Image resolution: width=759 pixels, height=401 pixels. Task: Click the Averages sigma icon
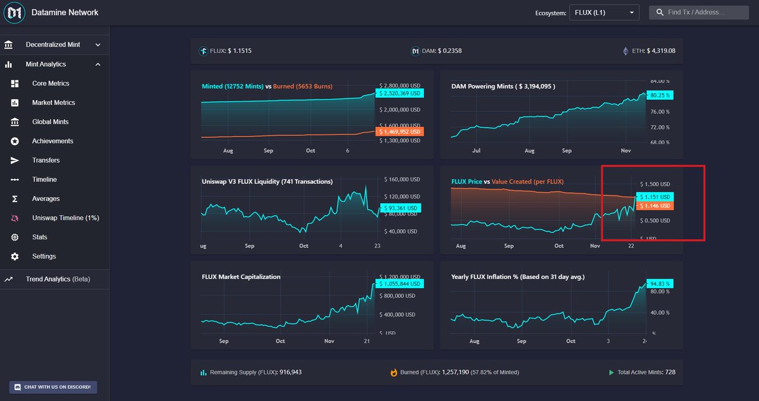[x=15, y=199]
